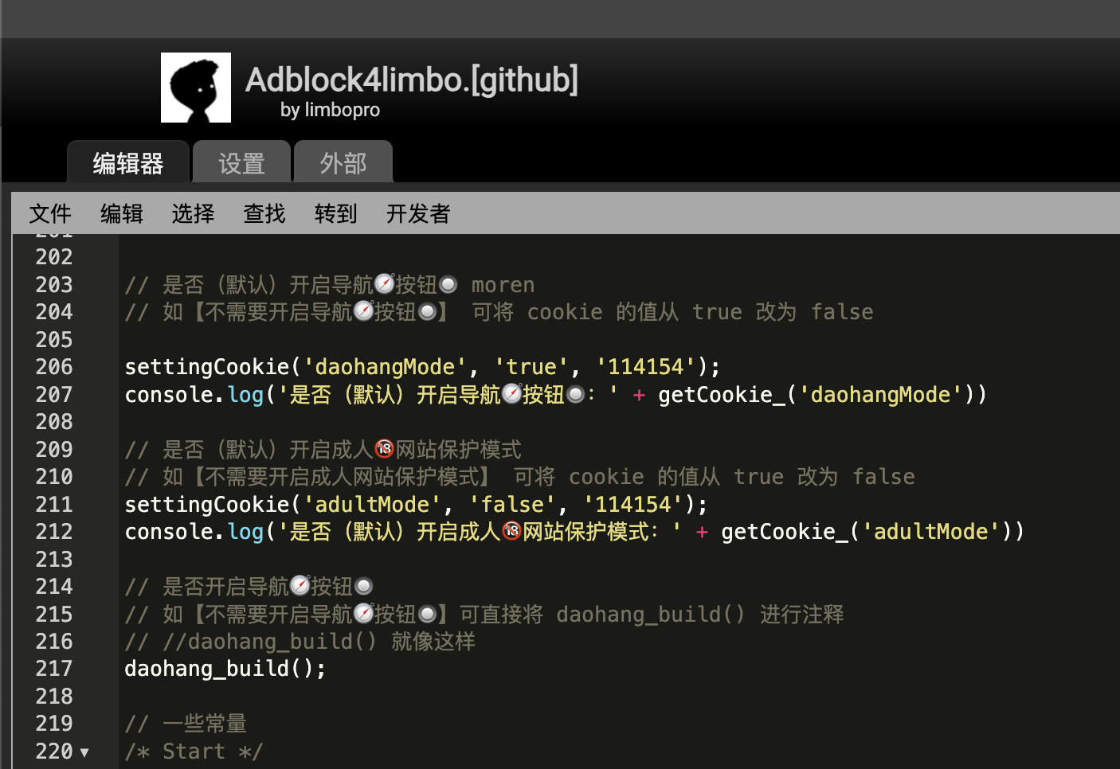1120x769 pixels.
Task: Click 'adultMode' in settingCookie on line 211
Action: click(372, 505)
